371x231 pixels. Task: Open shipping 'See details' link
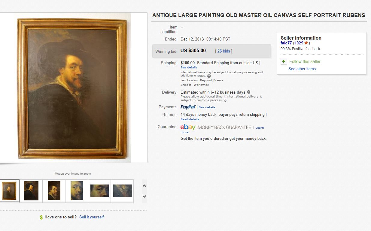tap(189, 67)
